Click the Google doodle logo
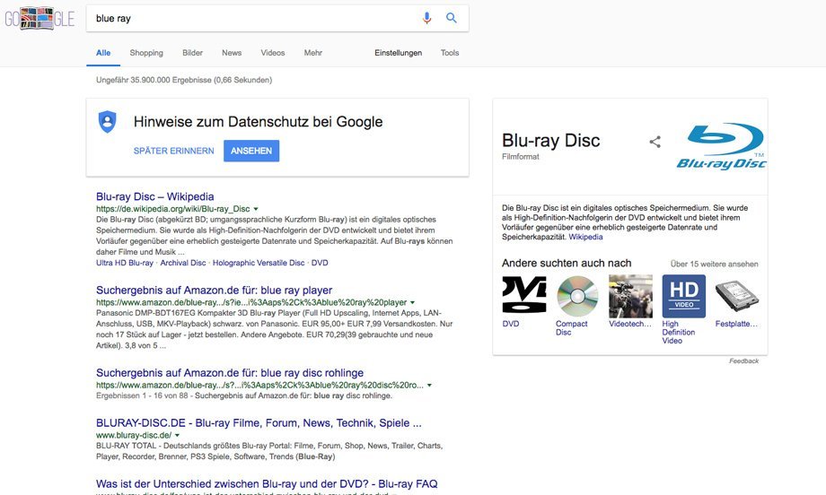 pyautogui.click(x=40, y=19)
